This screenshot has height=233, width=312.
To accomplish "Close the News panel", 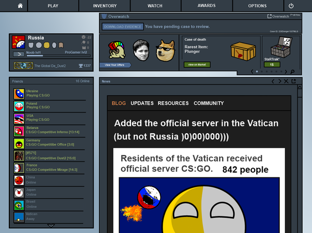I will [x=286, y=81].
